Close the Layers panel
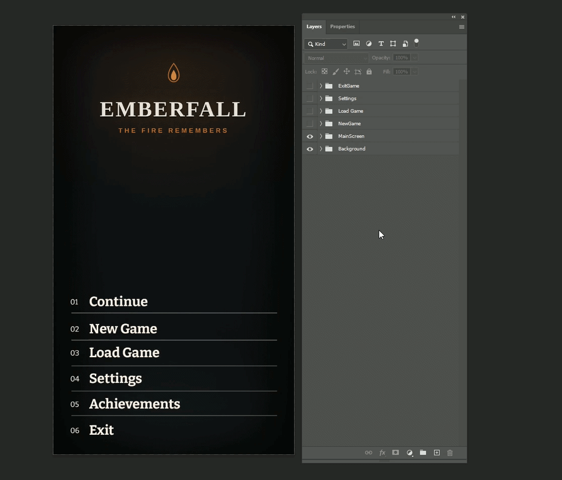This screenshot has width=562, height=480. point(463,17)
